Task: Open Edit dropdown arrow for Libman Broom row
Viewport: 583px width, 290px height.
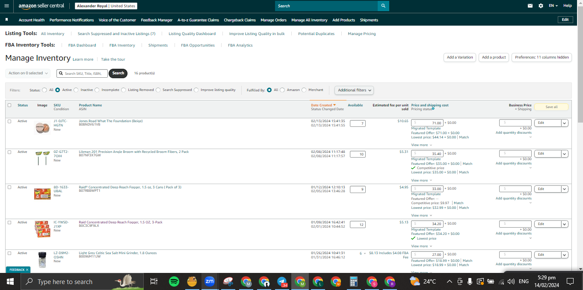Action: (565, 154)
